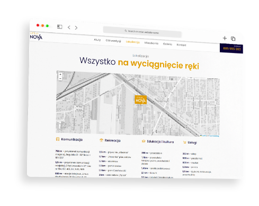Open the Mieszkania menu item
The height and width of the screenshot is (206, 259).
click(151, 43)
